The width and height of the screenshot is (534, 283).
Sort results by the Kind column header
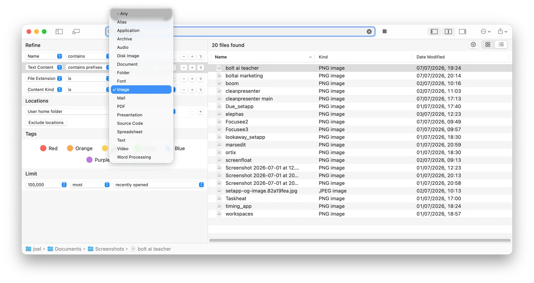coord(363,57)
